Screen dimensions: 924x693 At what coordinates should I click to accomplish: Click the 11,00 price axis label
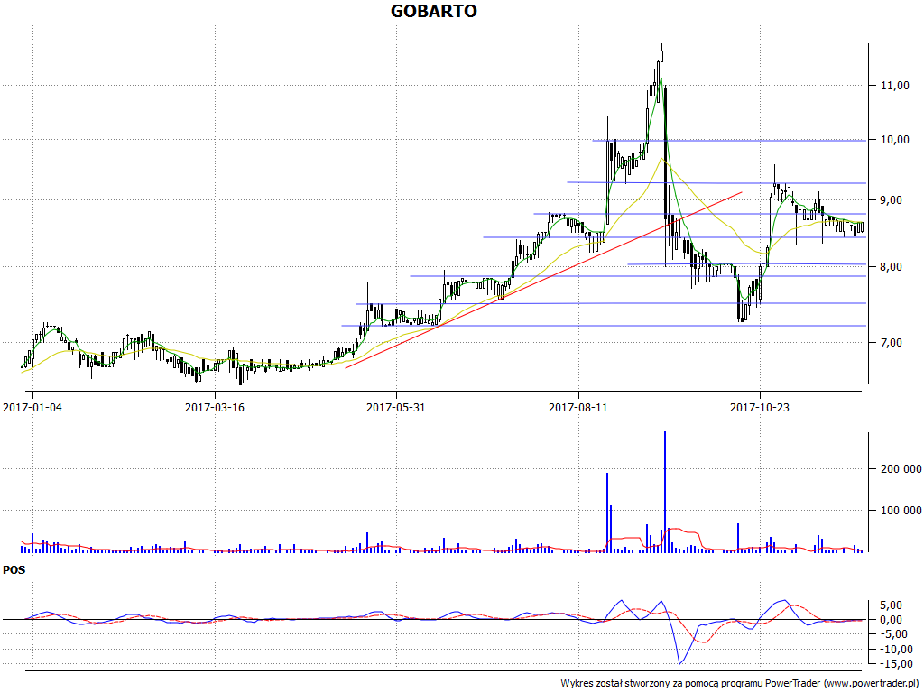[894, 86]
